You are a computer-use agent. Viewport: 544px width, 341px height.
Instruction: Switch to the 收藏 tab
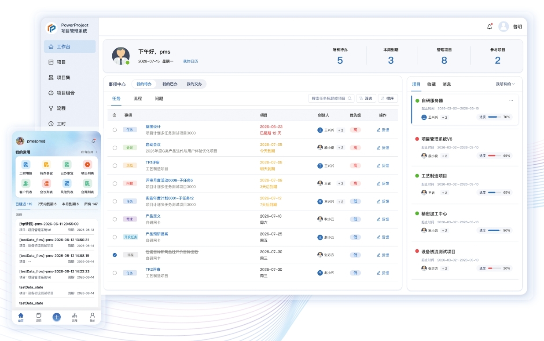click(x=431, y=84)
